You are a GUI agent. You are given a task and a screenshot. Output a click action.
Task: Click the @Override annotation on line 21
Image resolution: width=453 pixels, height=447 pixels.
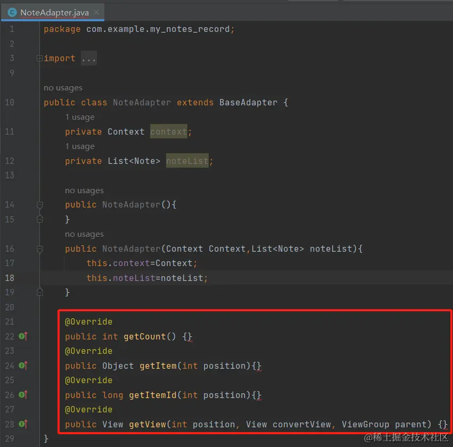89,321
